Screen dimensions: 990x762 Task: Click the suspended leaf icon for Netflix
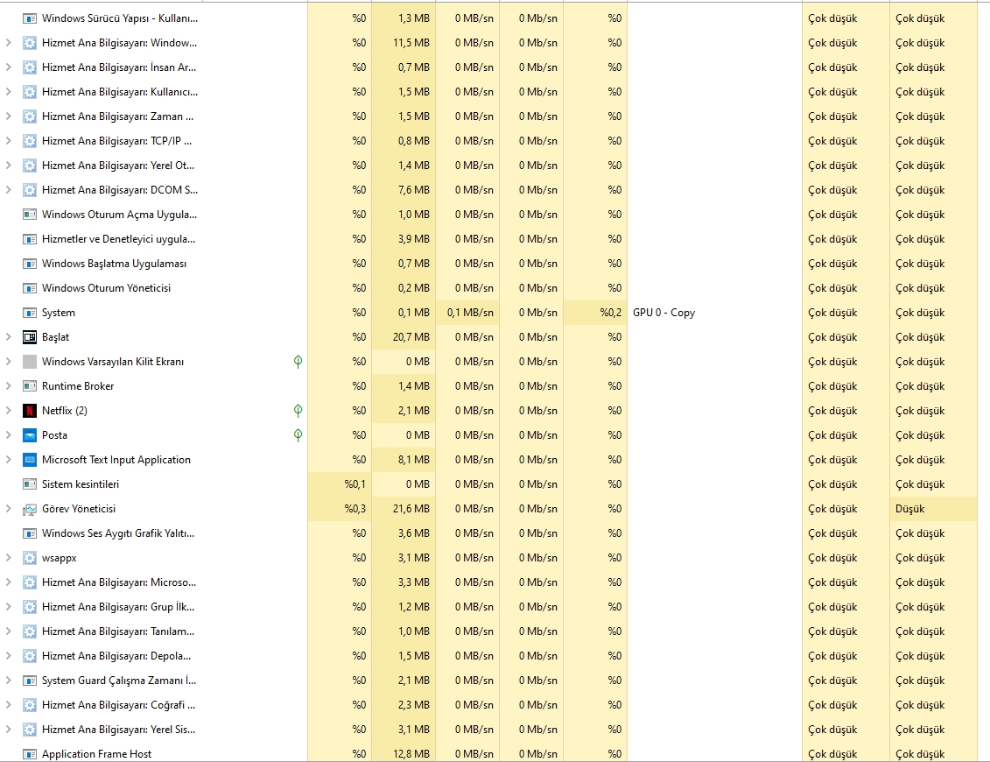coord(298,411)
